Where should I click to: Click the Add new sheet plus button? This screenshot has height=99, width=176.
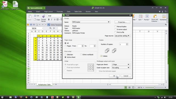56,84
